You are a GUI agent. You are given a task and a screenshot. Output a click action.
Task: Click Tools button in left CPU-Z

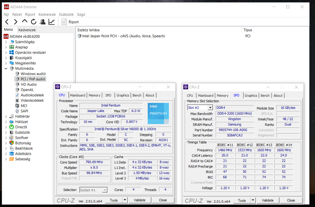point(114,200)
